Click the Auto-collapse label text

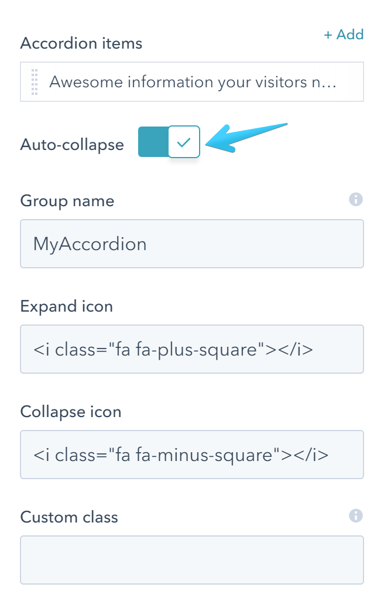click(x=72, y=145)
